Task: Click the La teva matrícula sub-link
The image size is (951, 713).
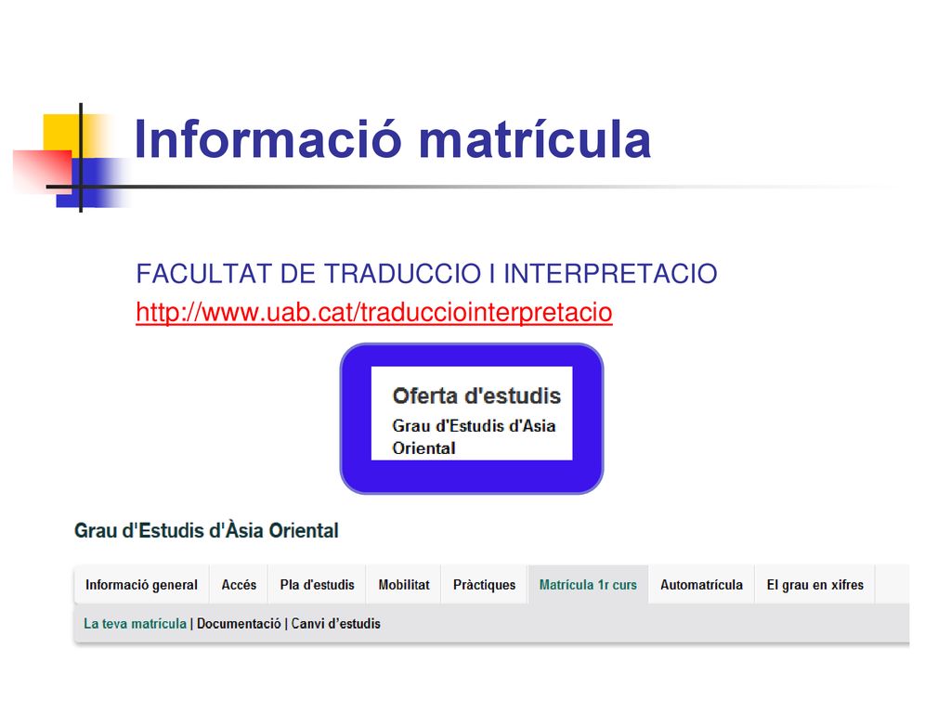Action: pos(135,623)
